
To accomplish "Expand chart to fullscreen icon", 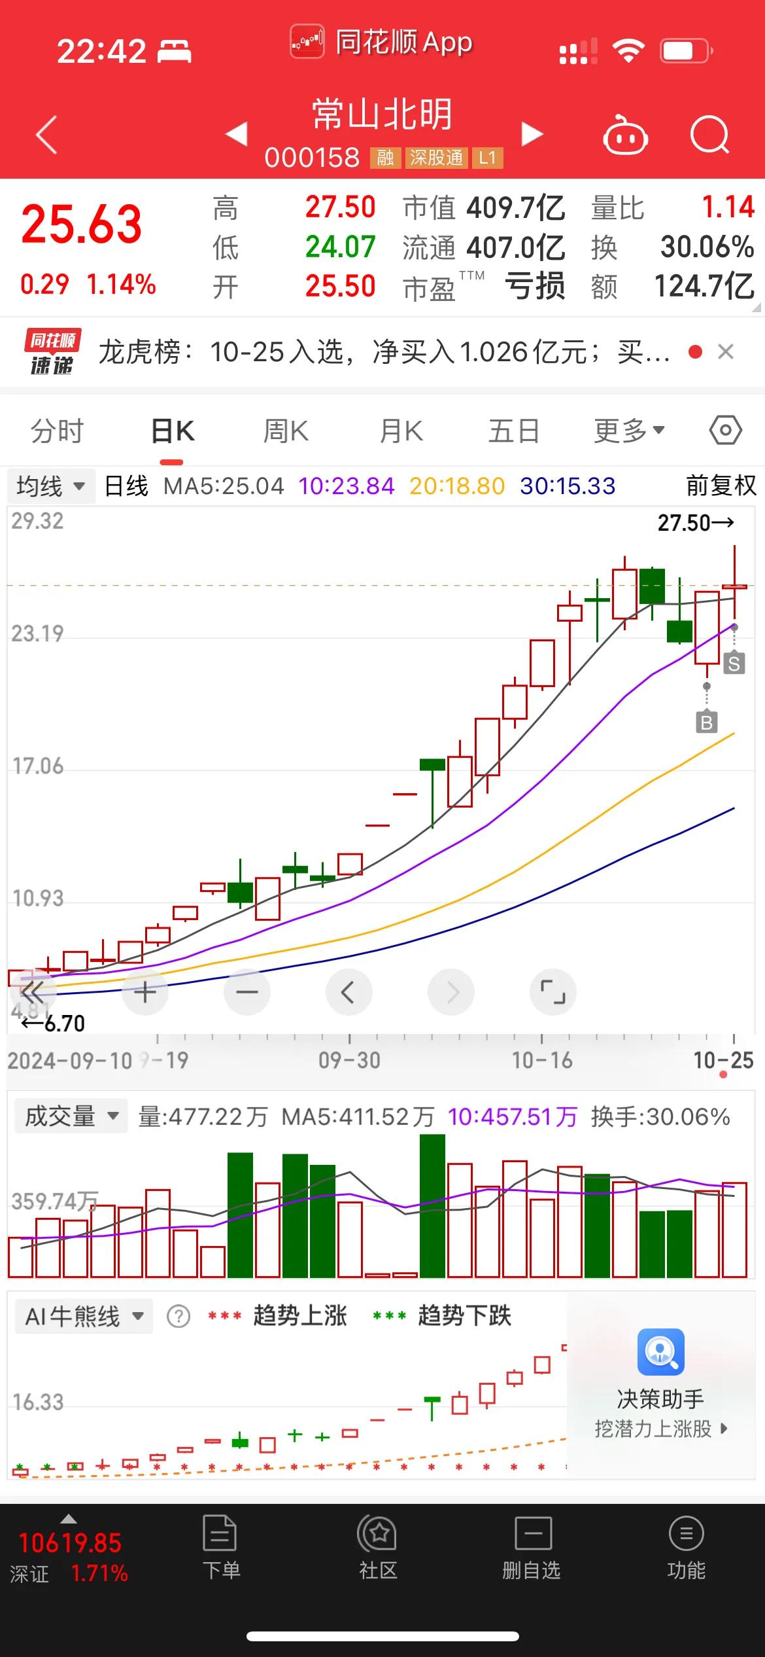I will 553,992.
